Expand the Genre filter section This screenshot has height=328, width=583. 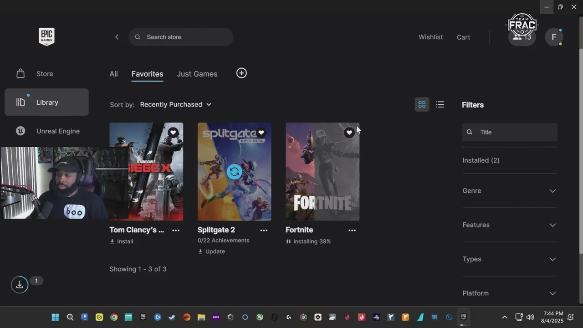510,191
